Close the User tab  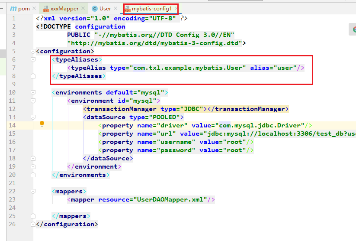115,8
